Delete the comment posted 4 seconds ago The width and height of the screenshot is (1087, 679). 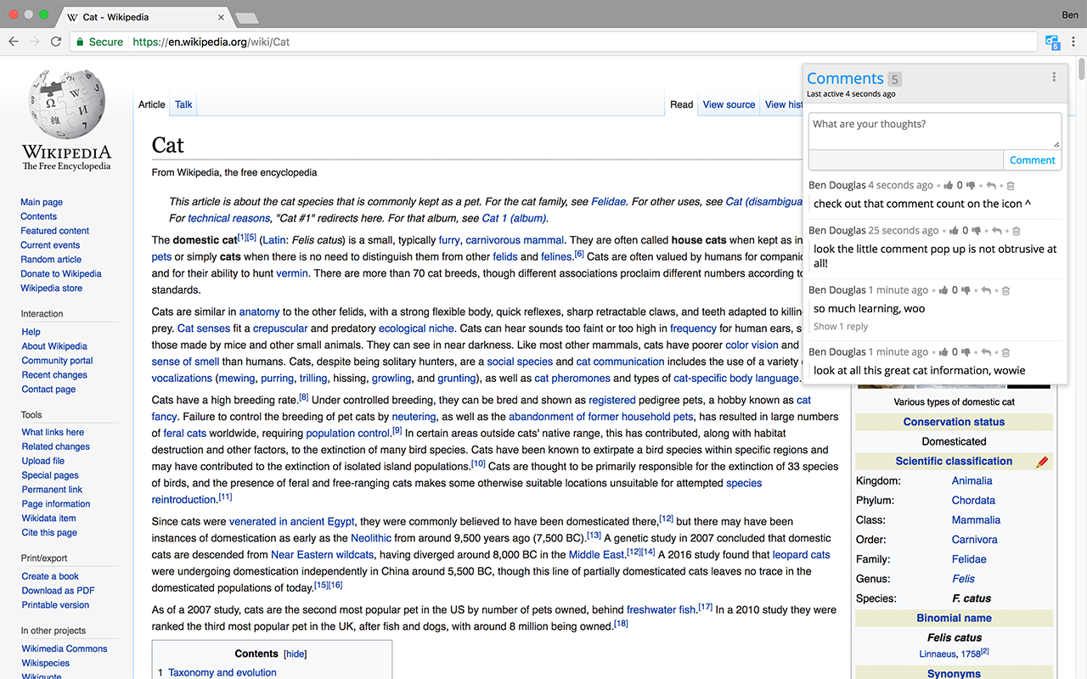(1011, 185)
